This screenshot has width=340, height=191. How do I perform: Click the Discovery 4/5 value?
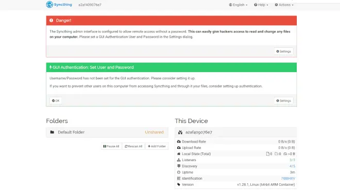[292, 166]
